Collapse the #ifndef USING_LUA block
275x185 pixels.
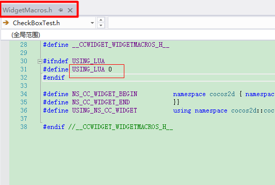click(x=40, y=61)
